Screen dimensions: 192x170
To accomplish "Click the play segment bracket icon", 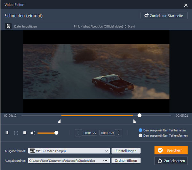I will click(x=16, y=133).
